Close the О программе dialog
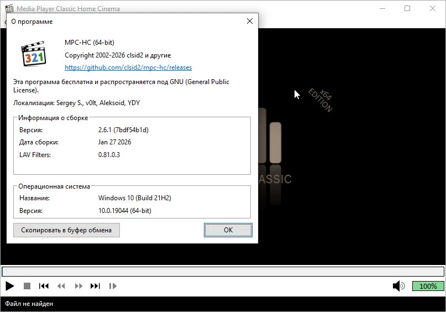Image resolution: width=446 pixels, height=312 pixels. (250, 22)
